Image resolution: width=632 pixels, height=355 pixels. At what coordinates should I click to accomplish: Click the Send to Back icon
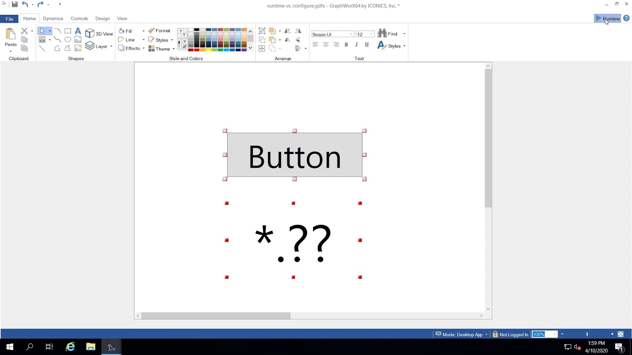click(272, 40)
